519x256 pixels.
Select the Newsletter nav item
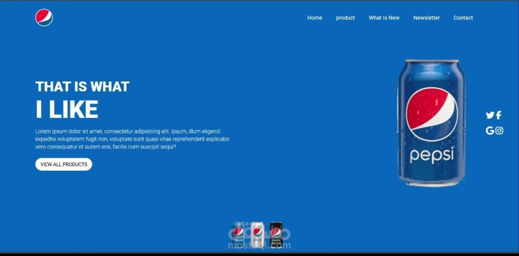coord(426,18)
